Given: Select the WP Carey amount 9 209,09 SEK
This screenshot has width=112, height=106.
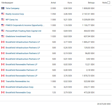Looking at the screenshot, I should (88, 20).
